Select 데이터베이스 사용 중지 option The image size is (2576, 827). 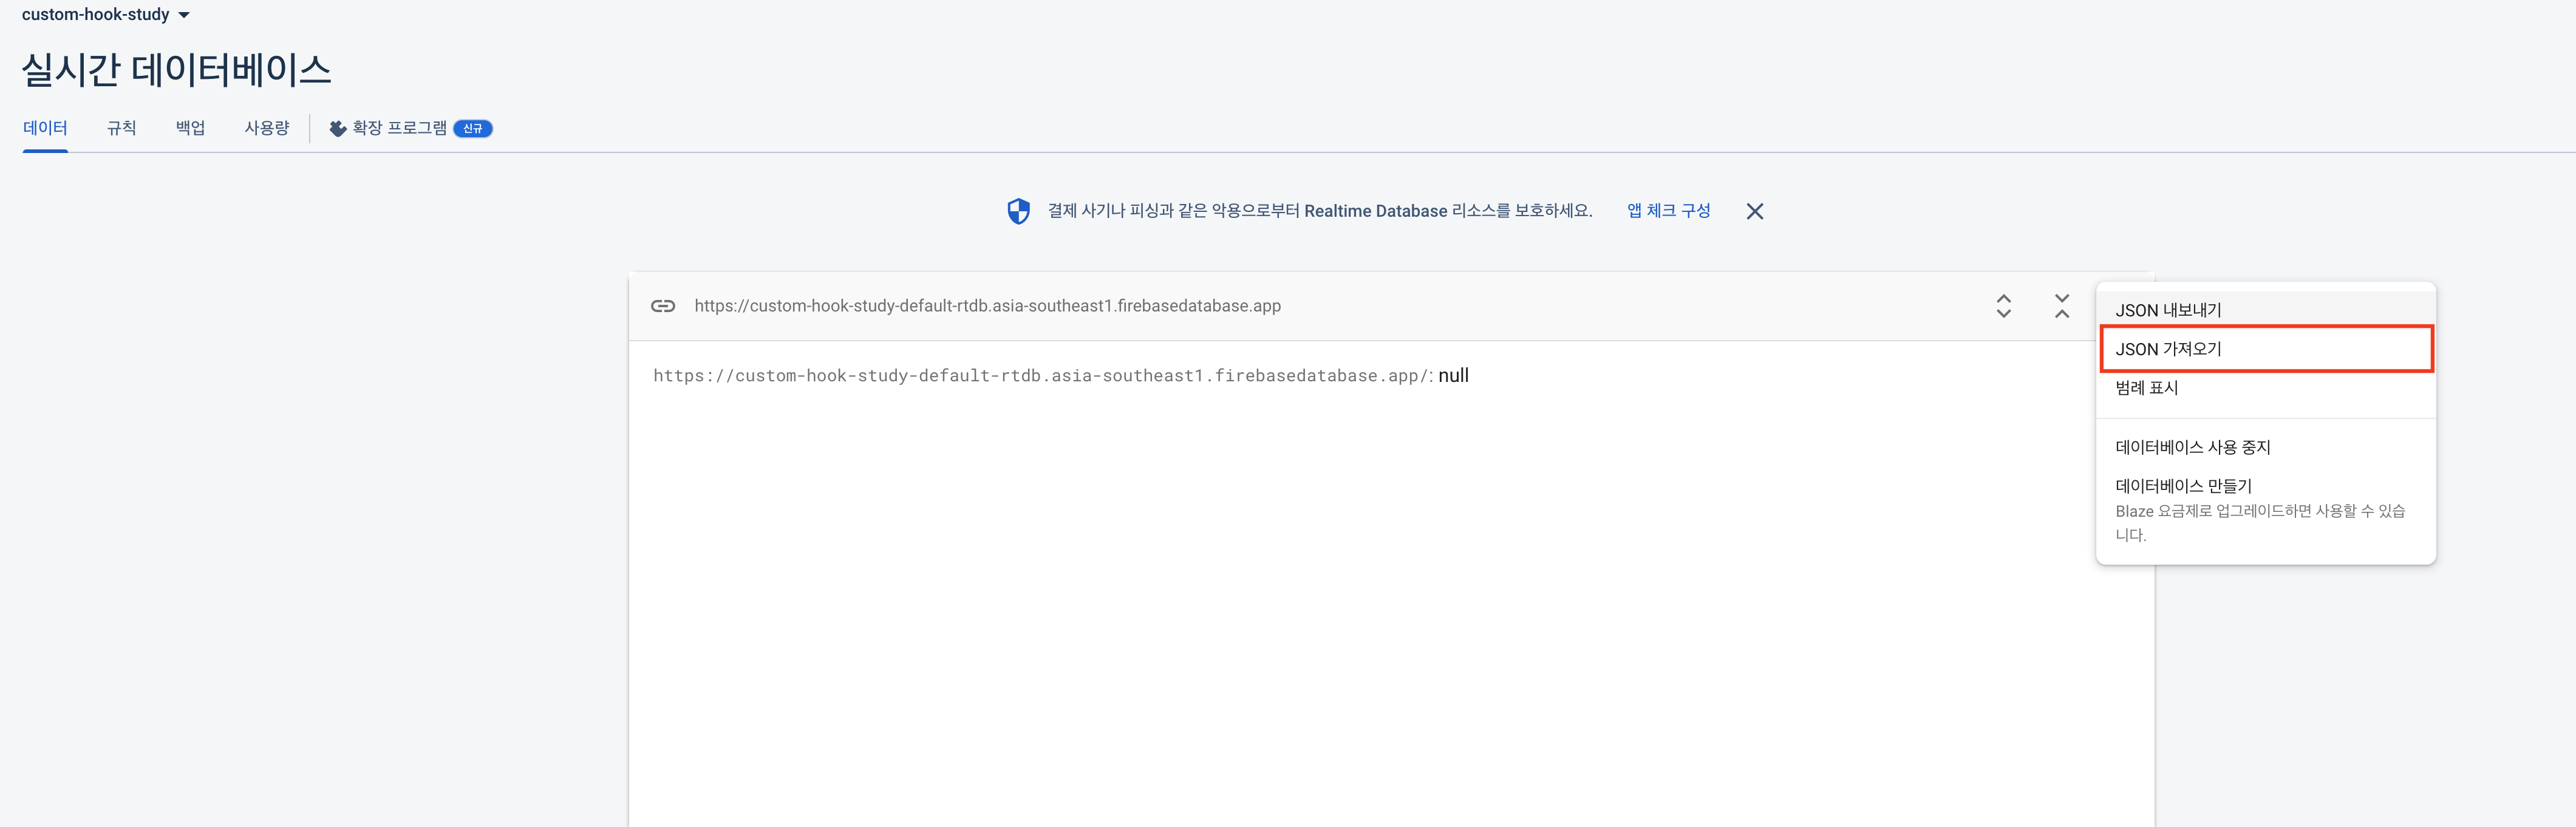click(2192, 447)
